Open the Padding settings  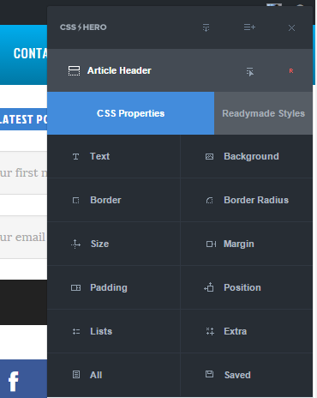click(114, 287)
